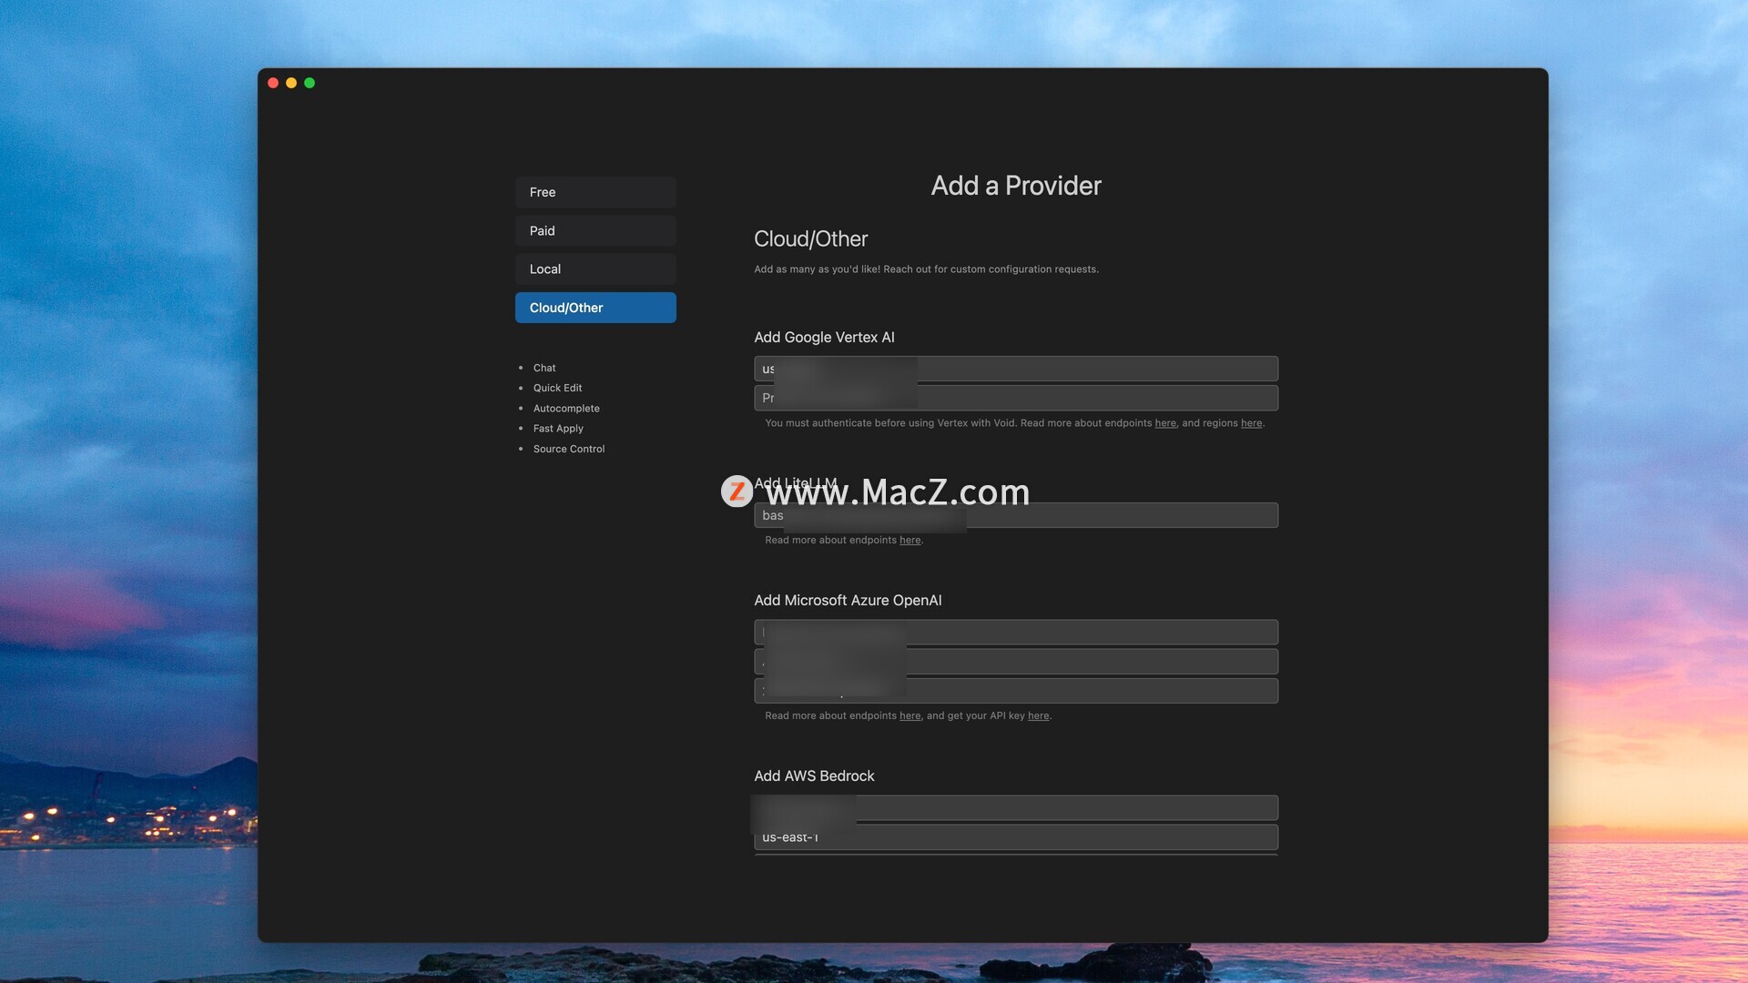Click second Azure OpenAI input field
This screenshot has width=1748, height=983.
pyautogui.click(x=1016, y=662)
